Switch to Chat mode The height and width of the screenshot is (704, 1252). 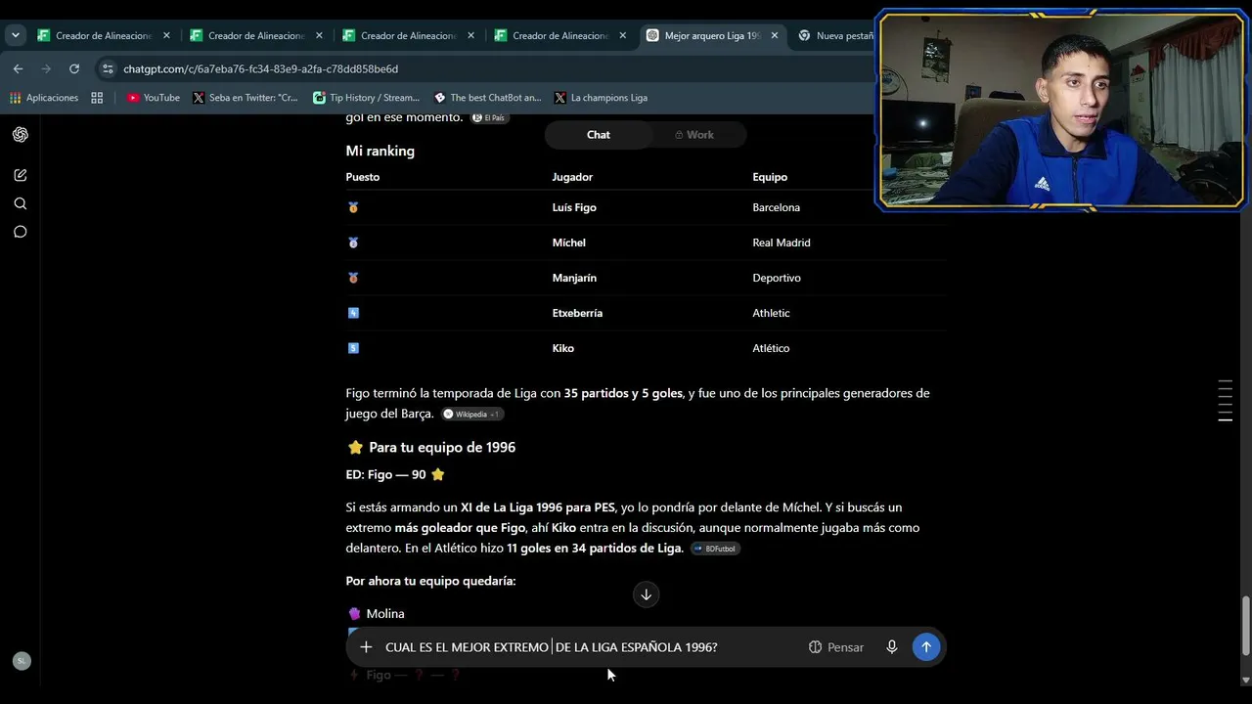click(x=599, y=135)
